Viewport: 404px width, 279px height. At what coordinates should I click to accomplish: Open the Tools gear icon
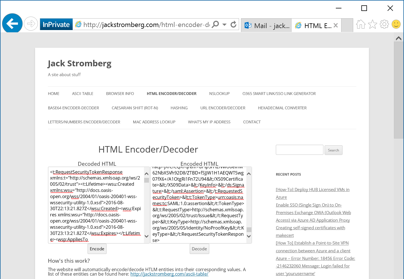pos(384,24)
